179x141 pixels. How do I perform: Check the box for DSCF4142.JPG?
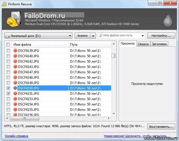pyautogui.click(x=8, y=61)
